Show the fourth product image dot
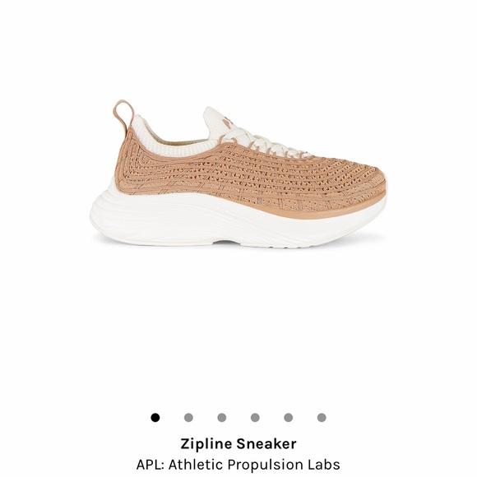Screen dimensions: 477x477 coord(255,418)
